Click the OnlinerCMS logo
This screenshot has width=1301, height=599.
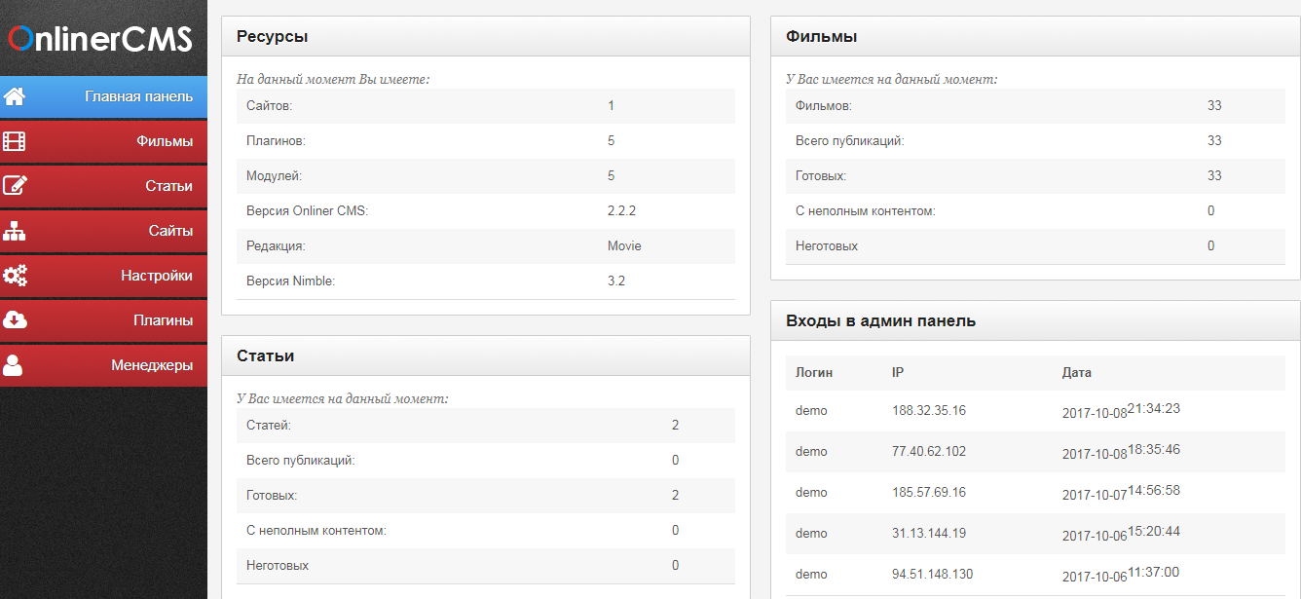[x=101, y=38]
